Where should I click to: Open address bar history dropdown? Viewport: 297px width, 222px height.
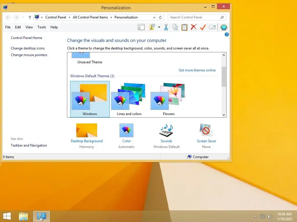point(154,17)
